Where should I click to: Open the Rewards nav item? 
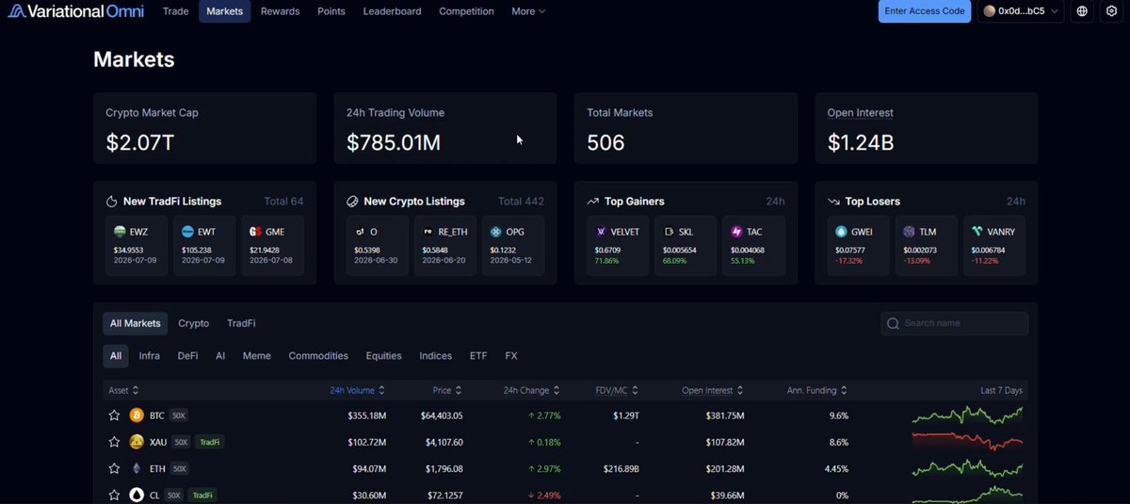(x=281, y=11)
